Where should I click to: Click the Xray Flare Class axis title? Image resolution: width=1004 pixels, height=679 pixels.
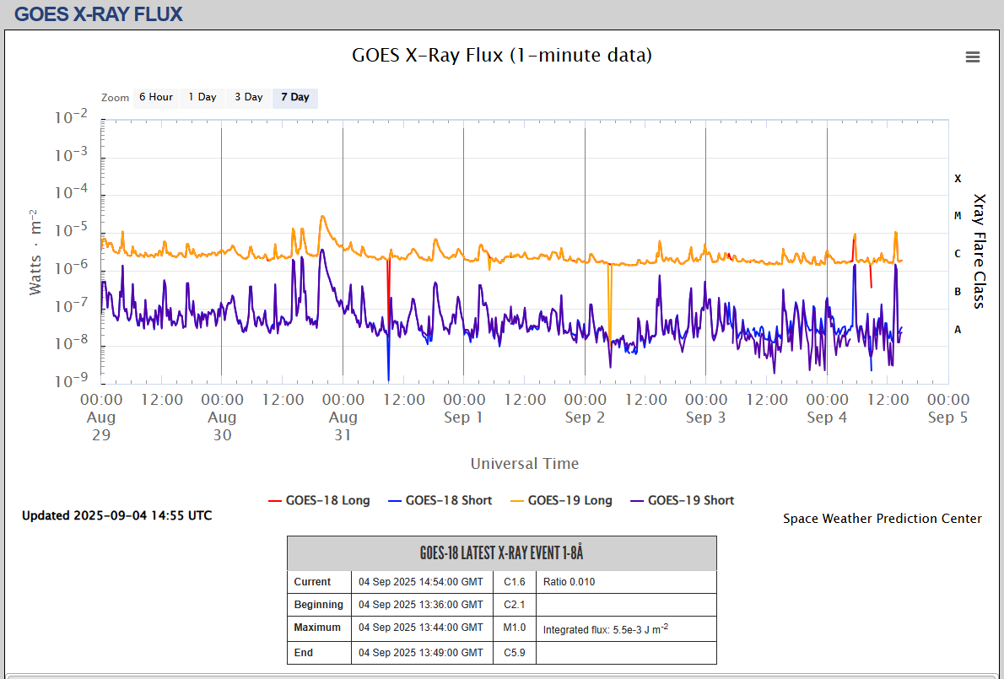[980, 251]
